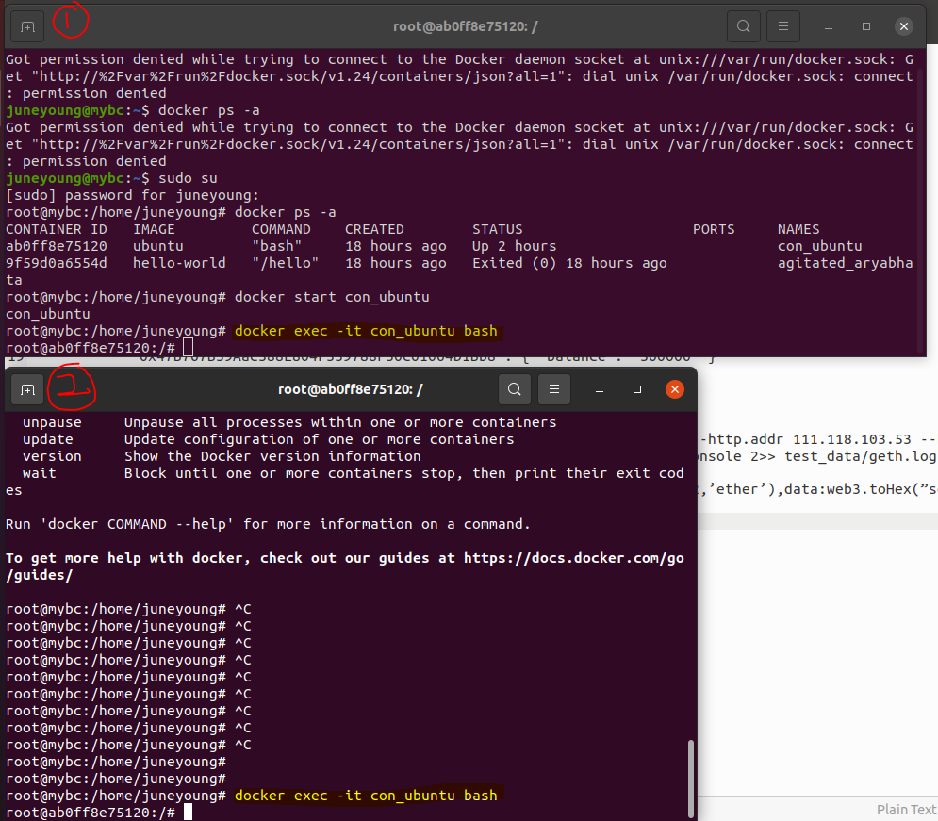Click container ID 'ab0ff8e75120' in docker ps output
Image resolution: width=938 pixels, height=821 pixels.
pyautogui.click(x=57, y=246)
